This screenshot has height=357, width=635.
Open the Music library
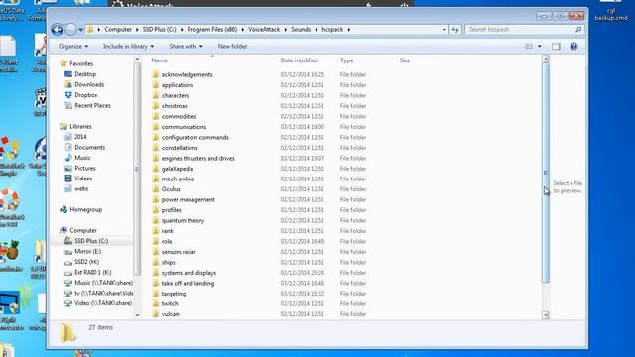tap(82, 158)
